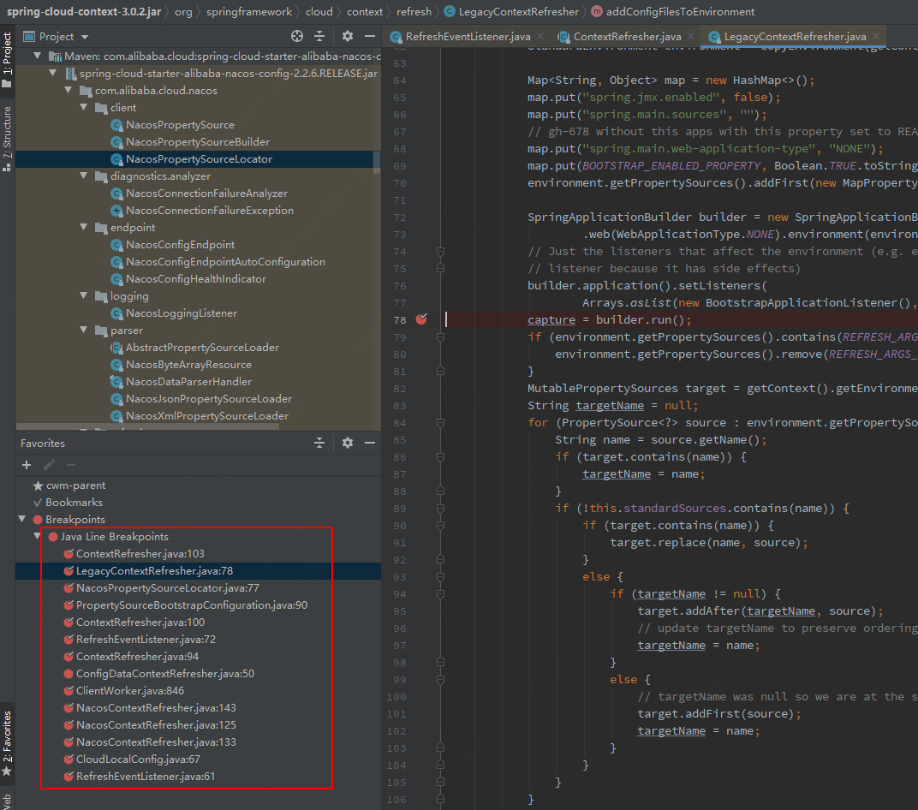Viewport: 918px width, 810px height.
Task: Close the ContextRefresher.java tab
Action: (x=691, y=36)
